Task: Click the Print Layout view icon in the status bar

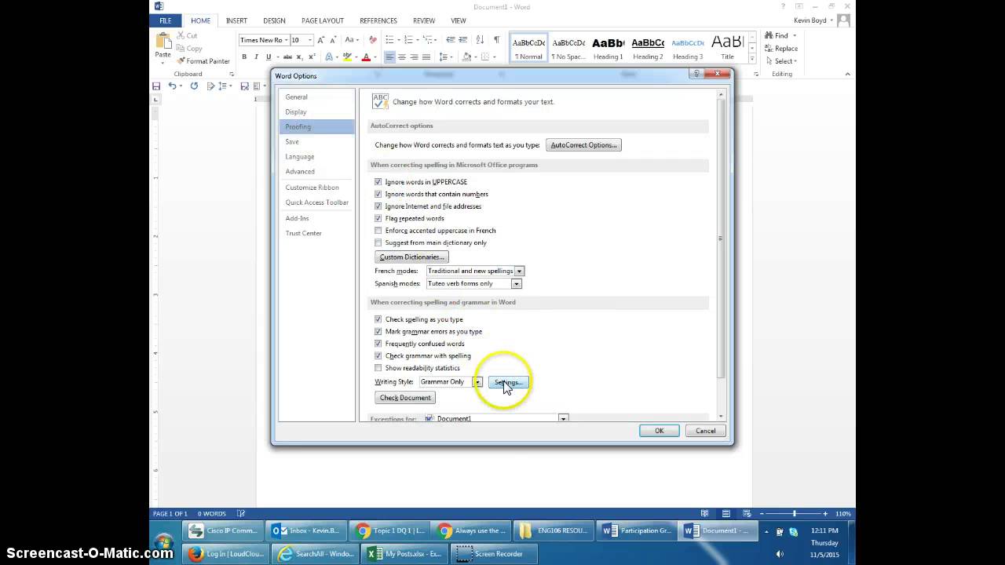Action: 728,513
